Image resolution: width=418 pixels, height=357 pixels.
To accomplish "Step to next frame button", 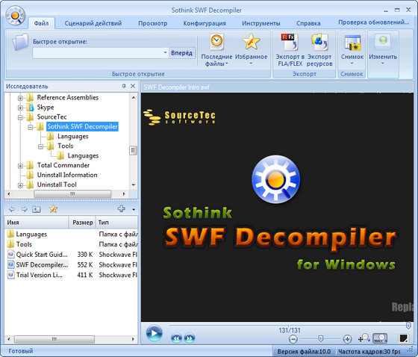I will pyautogui.click(x=190, y=338).
